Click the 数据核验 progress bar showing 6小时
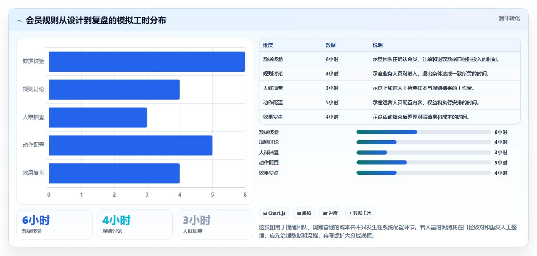537x256 pixels. (x=423, y=132)
